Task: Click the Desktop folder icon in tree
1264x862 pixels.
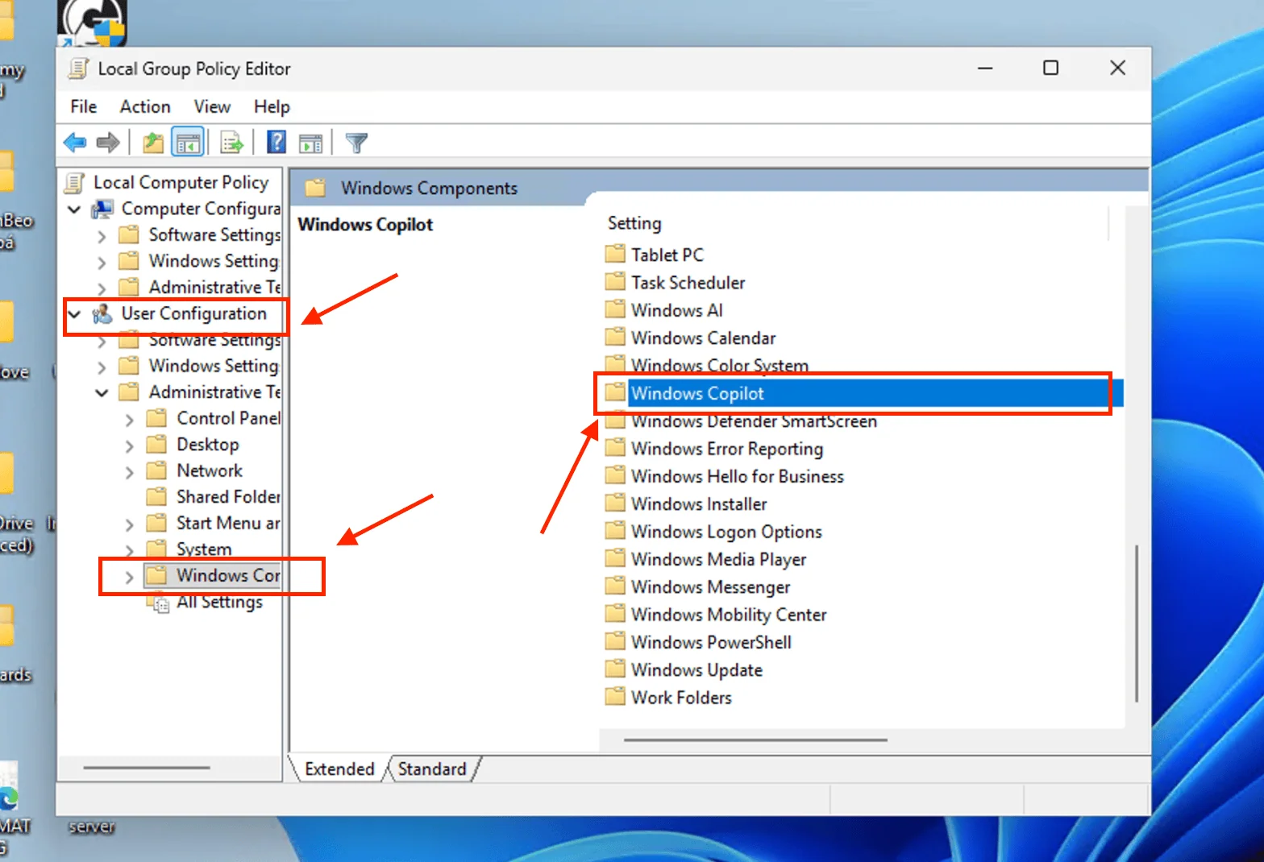Action: pos(156,445)
